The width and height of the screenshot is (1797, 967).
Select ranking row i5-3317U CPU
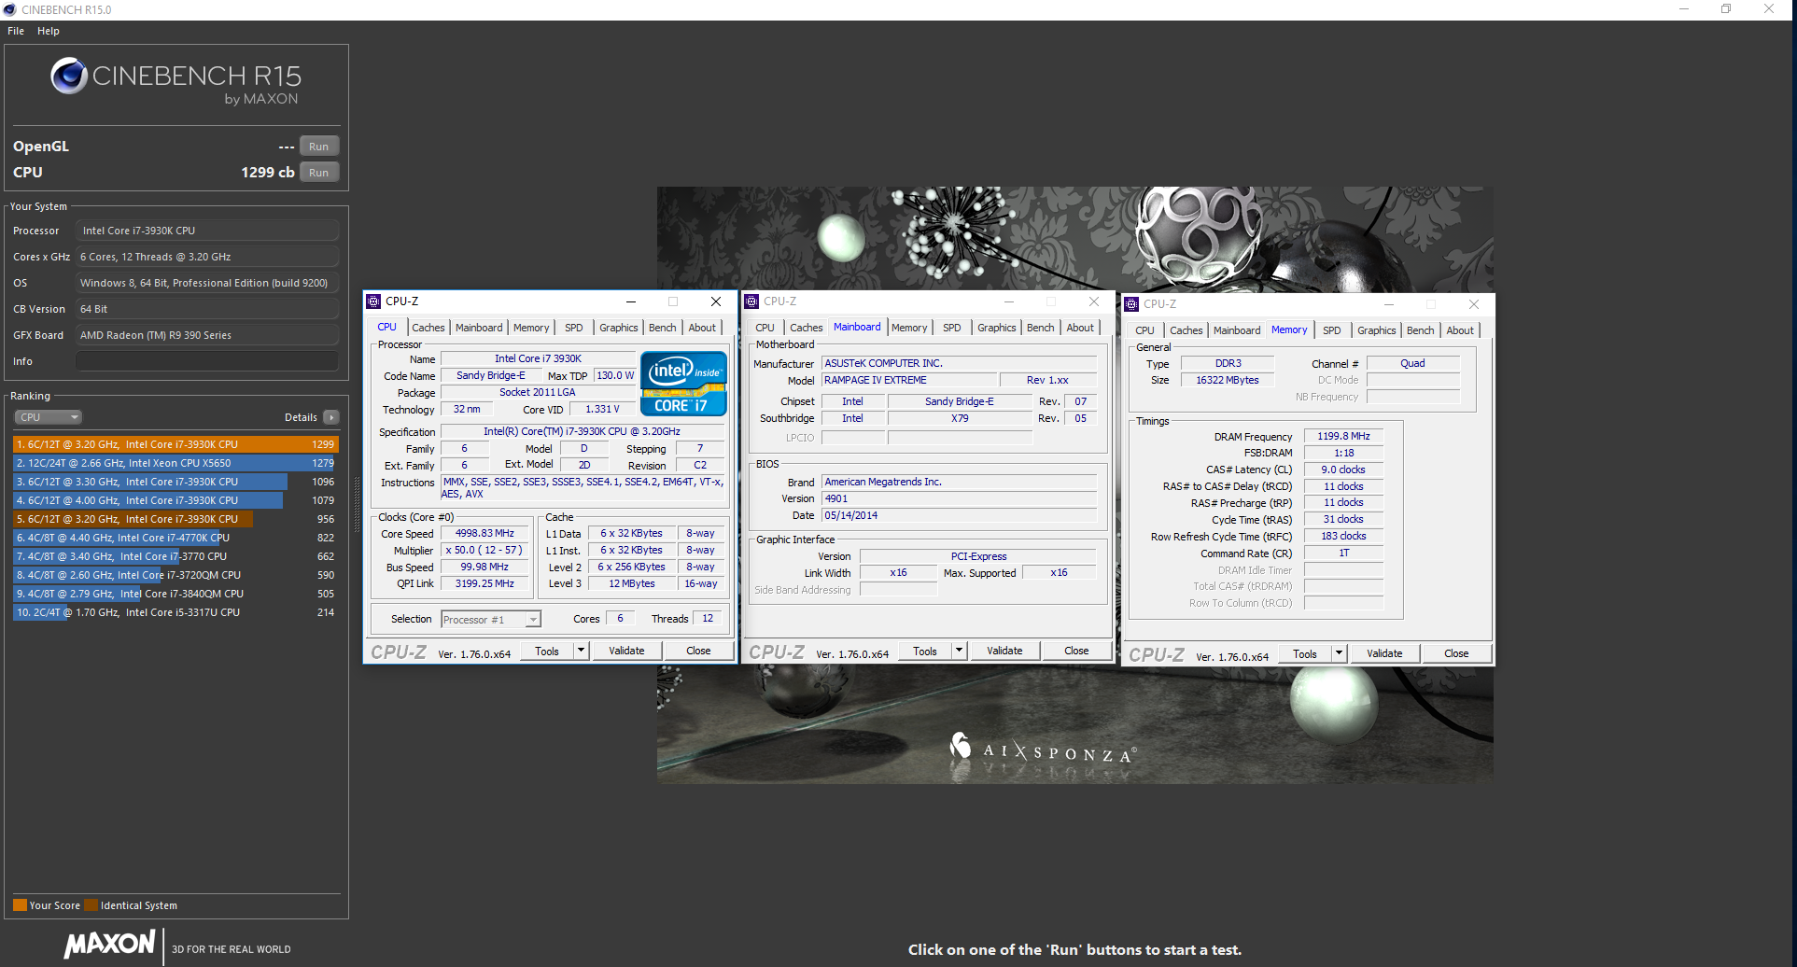[x=175, y=612]
